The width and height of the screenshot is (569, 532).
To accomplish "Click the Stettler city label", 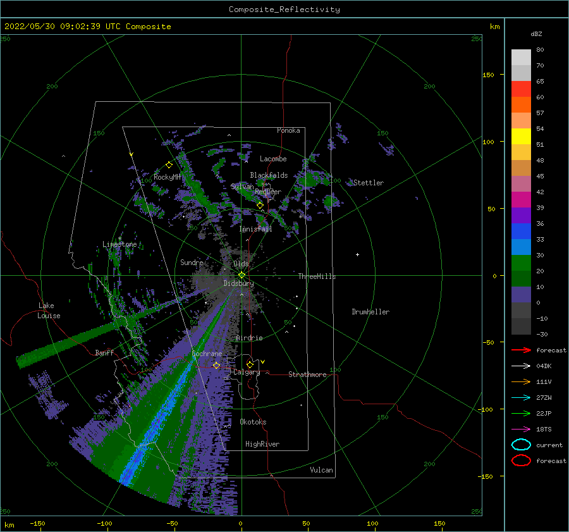I will click(x=369, y=183).
